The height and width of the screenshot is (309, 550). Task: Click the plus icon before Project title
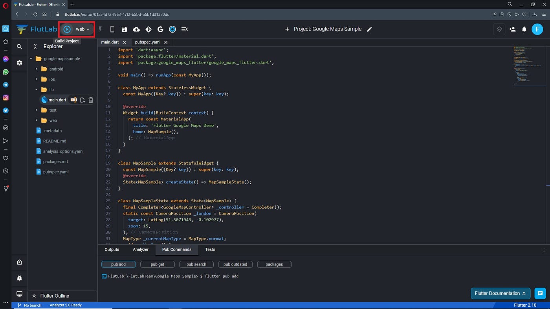point(287,29)
